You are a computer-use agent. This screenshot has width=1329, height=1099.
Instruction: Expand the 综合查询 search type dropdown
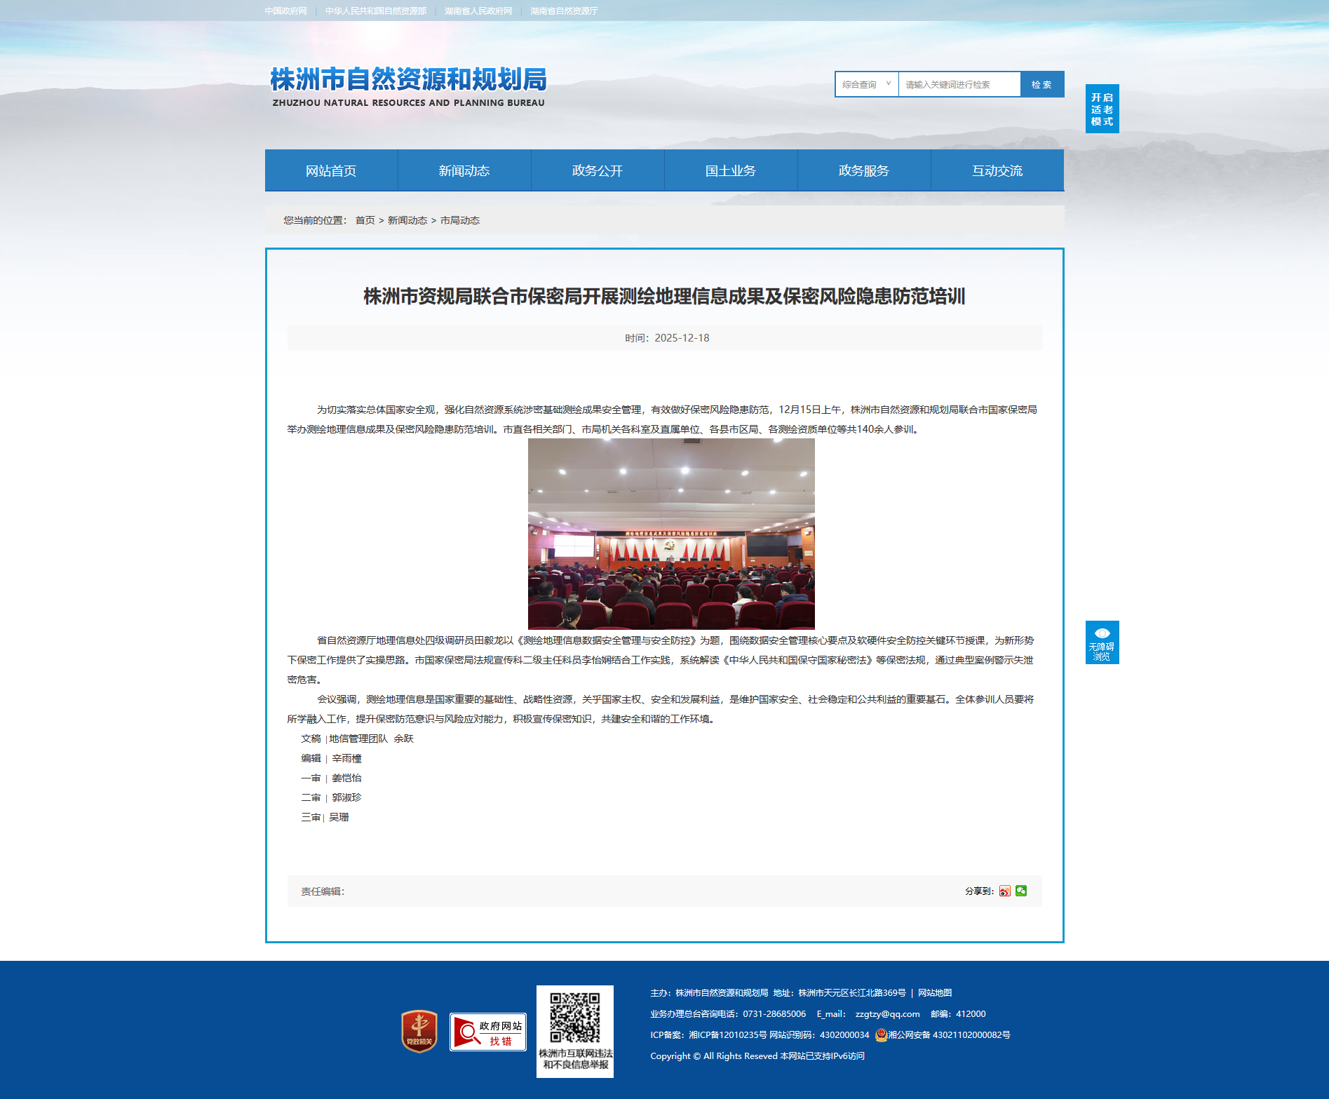point(867,84)
